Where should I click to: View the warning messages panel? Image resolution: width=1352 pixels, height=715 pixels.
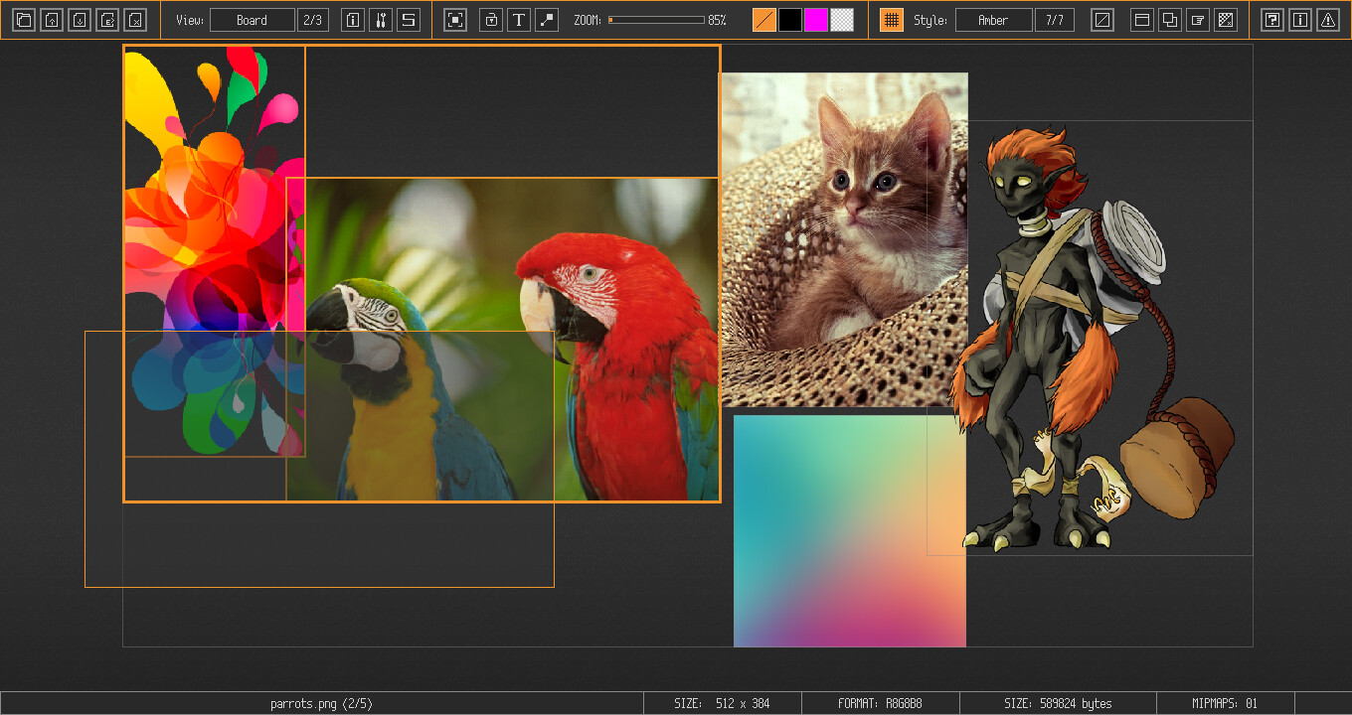(x=1328, y=19)
